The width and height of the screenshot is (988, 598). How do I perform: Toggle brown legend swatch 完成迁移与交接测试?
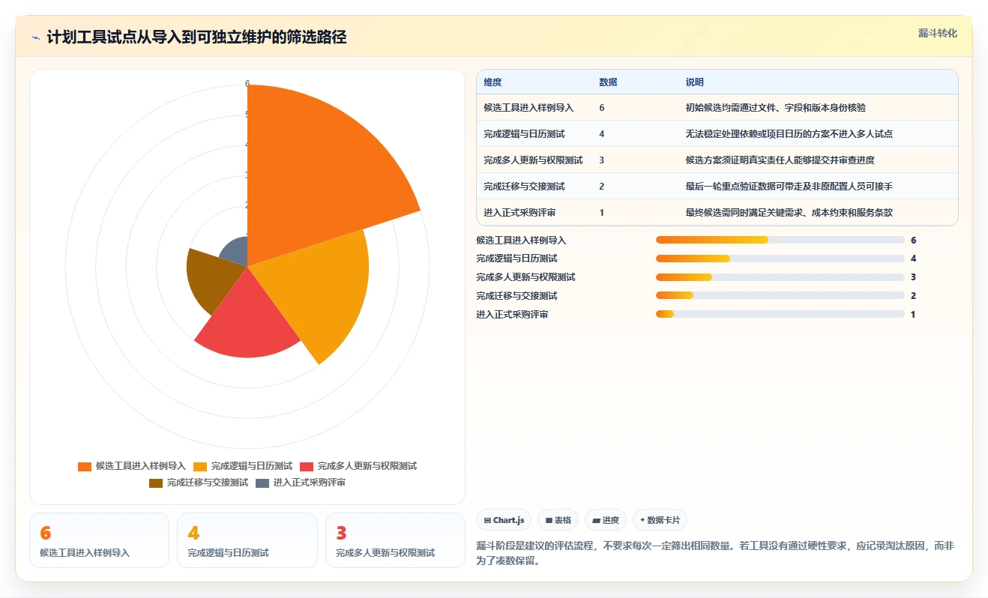pos(156,483)
